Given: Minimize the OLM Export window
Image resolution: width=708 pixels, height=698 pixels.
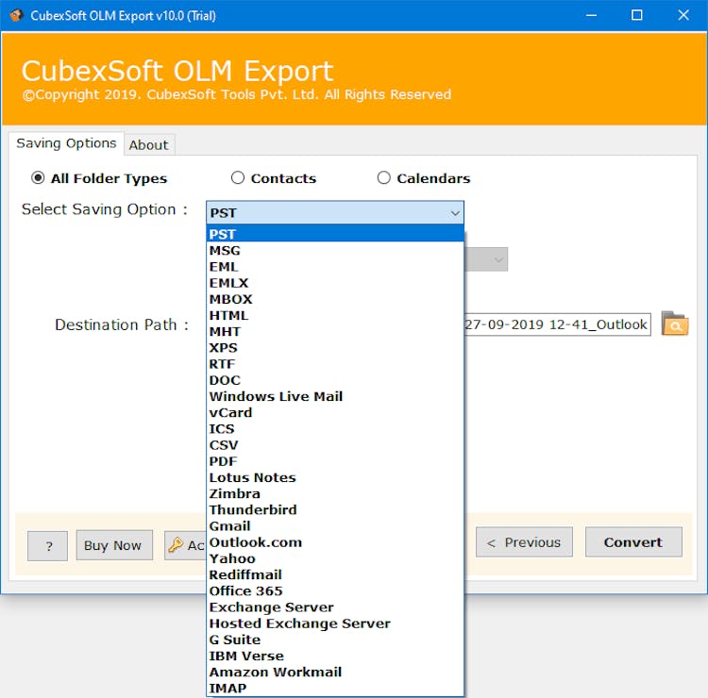Looking at the screenshot, I should (591, 15).
